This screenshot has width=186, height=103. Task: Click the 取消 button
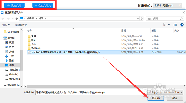(x=175, y=98)
